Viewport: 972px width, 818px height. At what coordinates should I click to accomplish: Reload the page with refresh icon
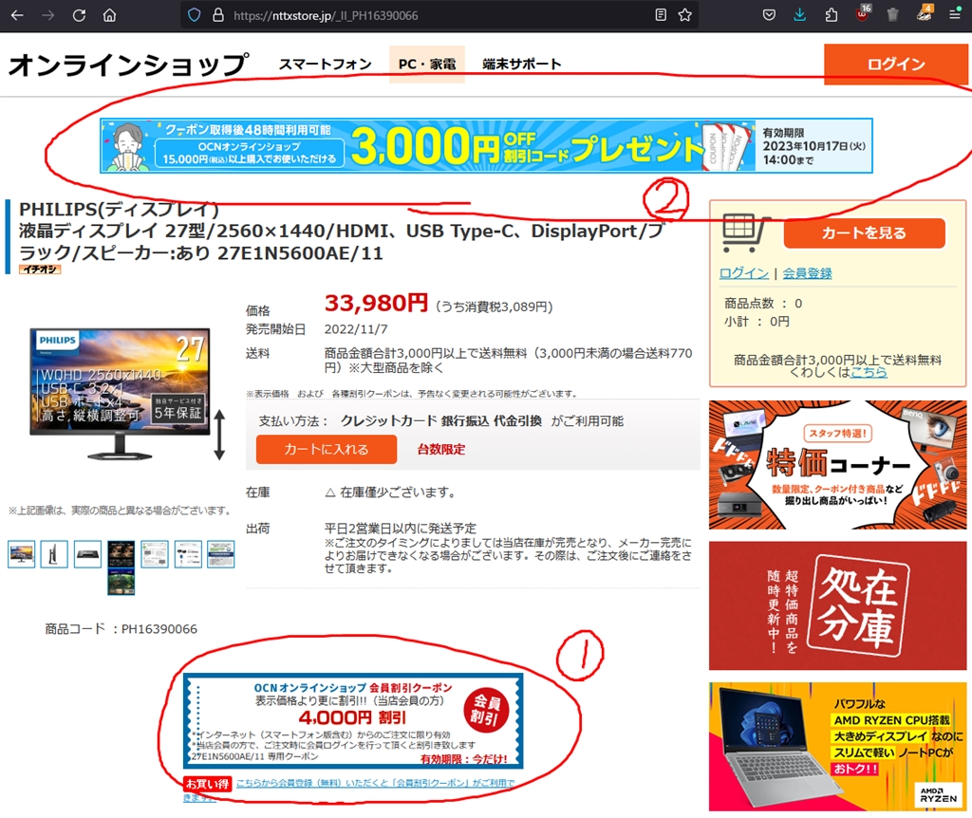(79, 15)
